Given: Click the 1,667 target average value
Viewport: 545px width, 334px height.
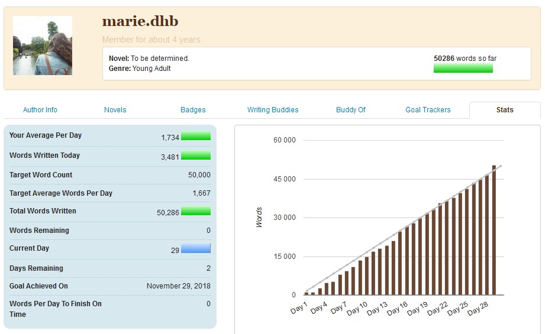Looking at the screenshot, I should [202, 193].
